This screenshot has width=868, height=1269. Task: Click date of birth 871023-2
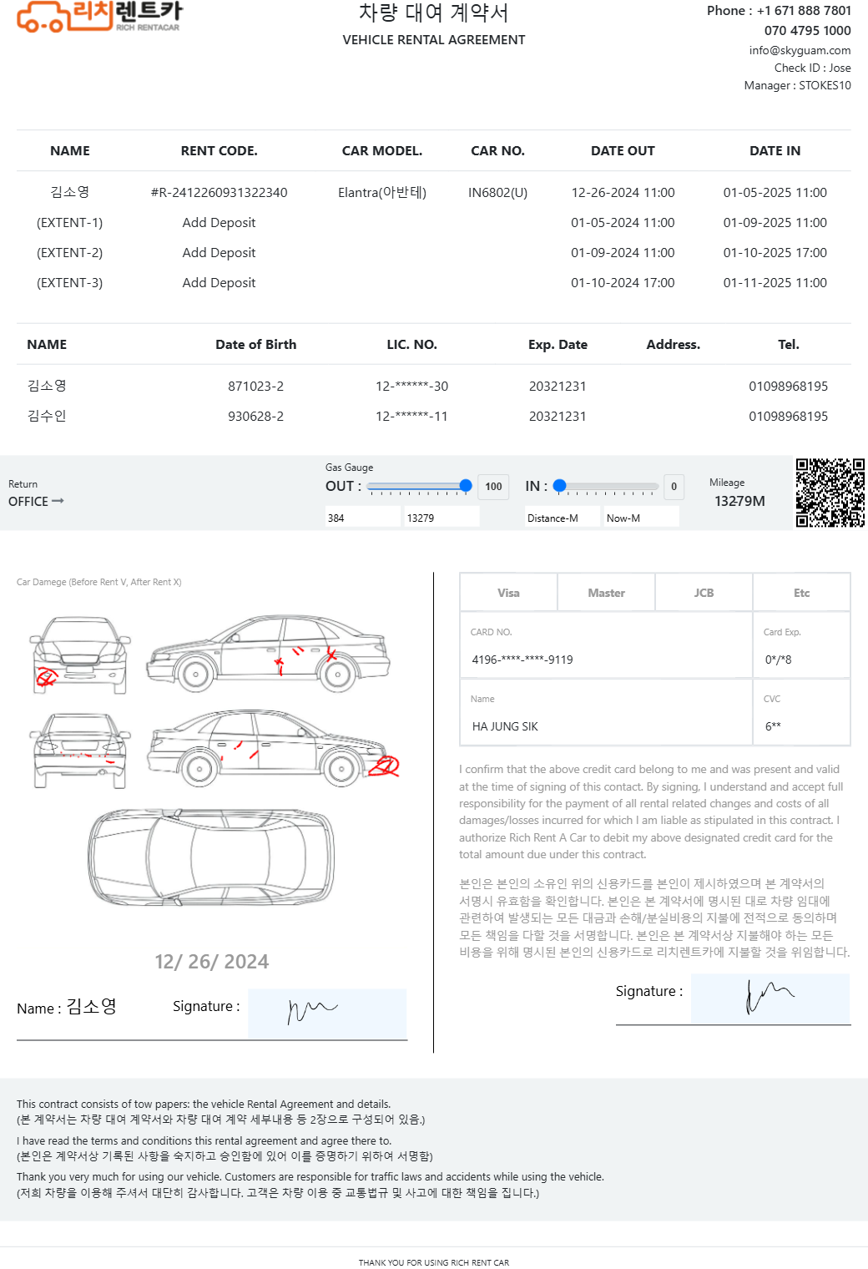click(x=255, y=387)
